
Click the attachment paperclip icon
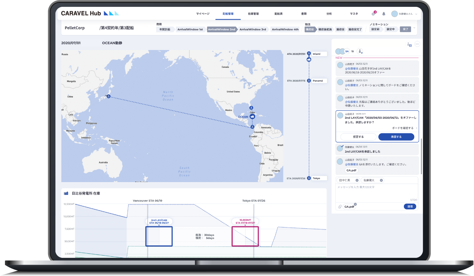tap(339, 206)
